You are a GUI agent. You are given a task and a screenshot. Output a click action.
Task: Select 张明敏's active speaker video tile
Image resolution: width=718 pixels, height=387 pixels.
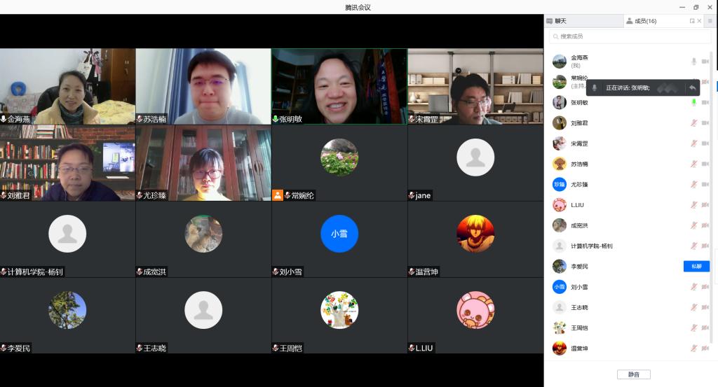[339, 85]
